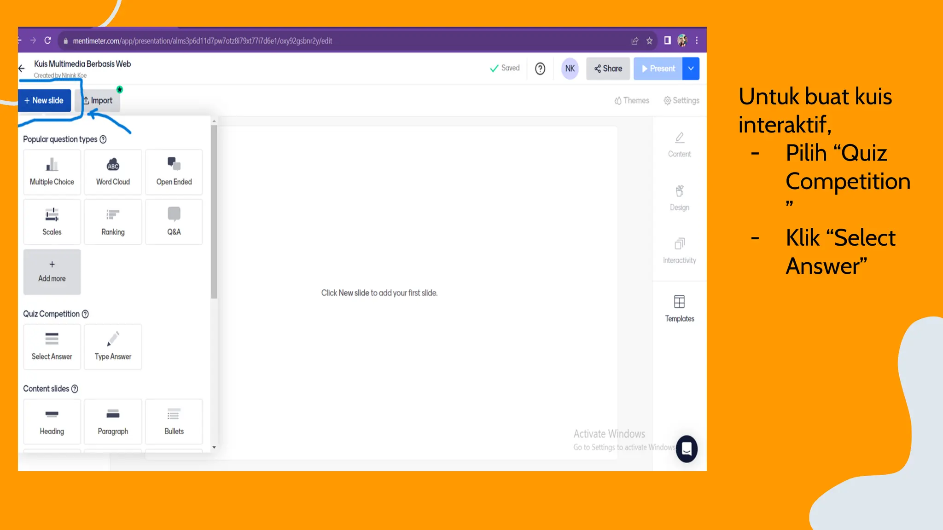The image size is (943, 530).
Task: Add a Type Answer quiz slide
Action: coord(113,346)
